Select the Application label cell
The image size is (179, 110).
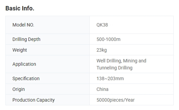click(x=47, y=64)
